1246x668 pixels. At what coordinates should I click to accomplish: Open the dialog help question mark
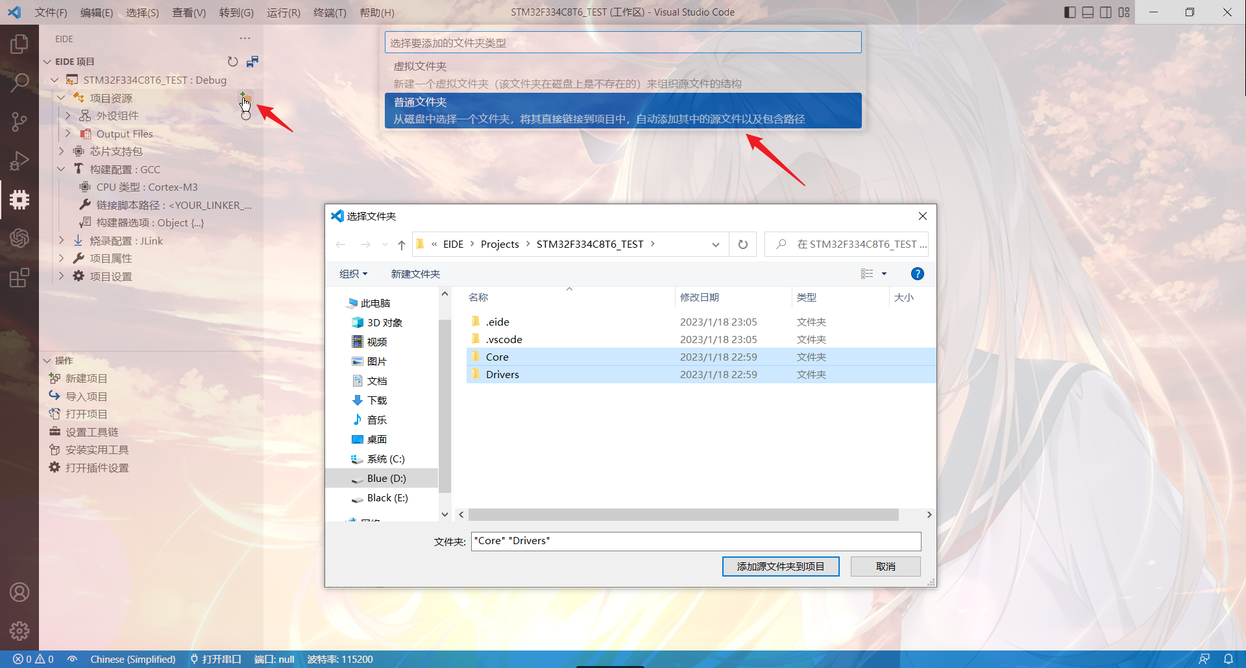pyautogui.click(x=917, y=274)
